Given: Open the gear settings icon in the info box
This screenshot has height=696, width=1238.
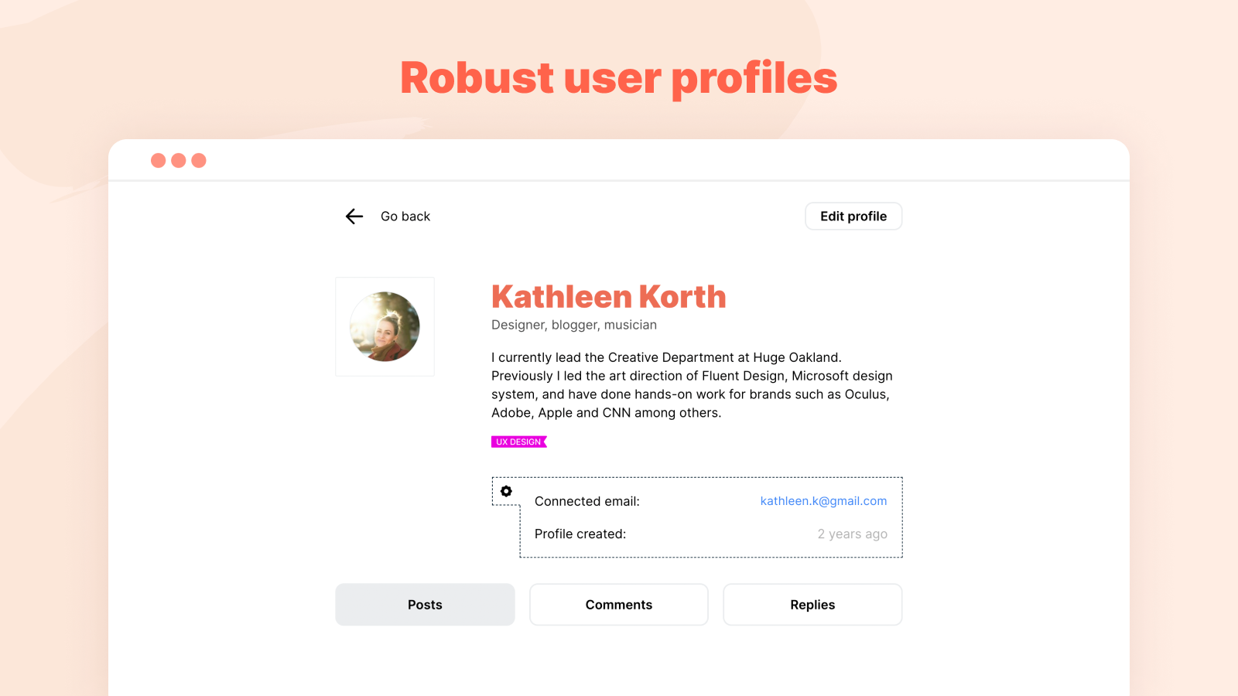Looking at the screenshot, I should [506, 491].
